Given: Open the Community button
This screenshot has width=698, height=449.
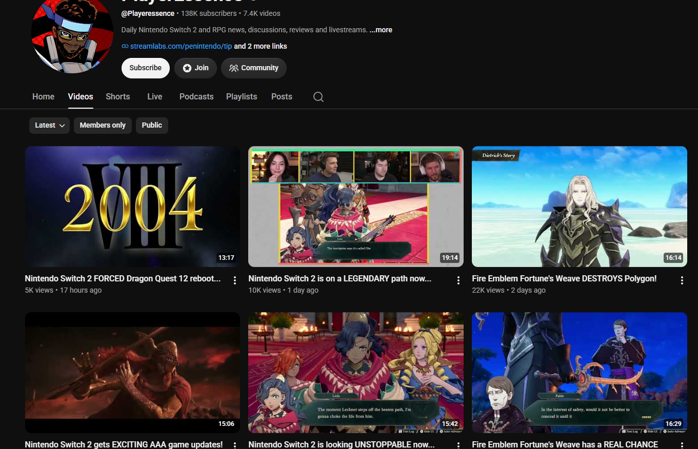Looking at the screenshot, I should coord(254,68).
